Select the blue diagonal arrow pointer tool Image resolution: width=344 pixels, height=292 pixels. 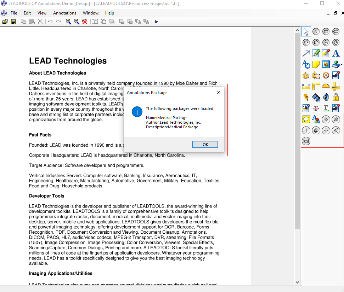point(306,53)
